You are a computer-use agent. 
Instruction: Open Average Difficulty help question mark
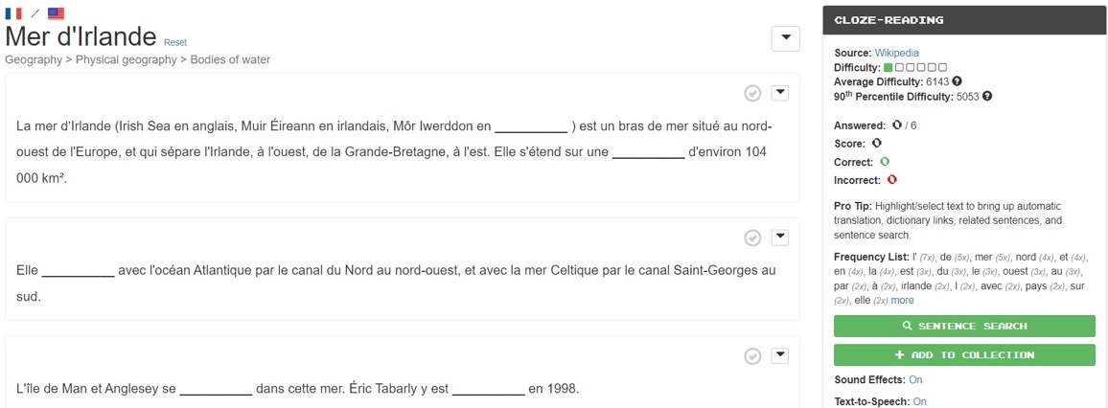tap(957, 81)
